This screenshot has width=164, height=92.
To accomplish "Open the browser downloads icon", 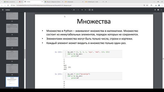I will click(156, 5).
